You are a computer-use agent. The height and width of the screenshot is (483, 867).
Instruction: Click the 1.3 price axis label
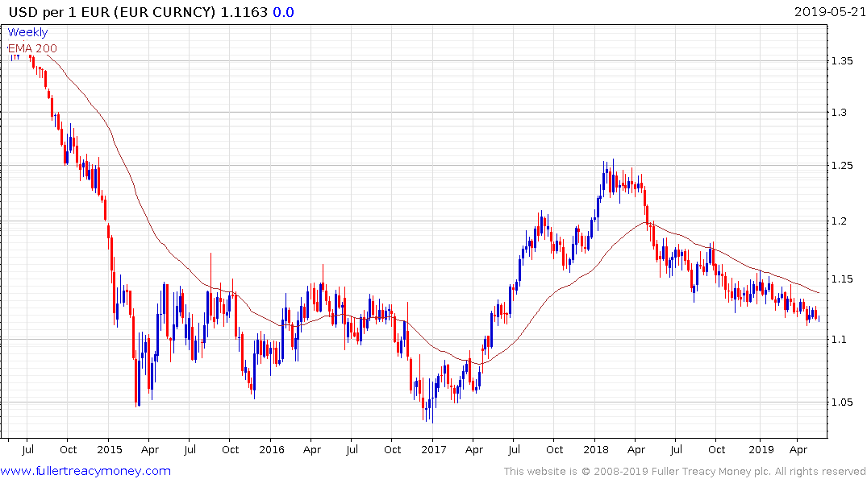(x=839, y=113)
